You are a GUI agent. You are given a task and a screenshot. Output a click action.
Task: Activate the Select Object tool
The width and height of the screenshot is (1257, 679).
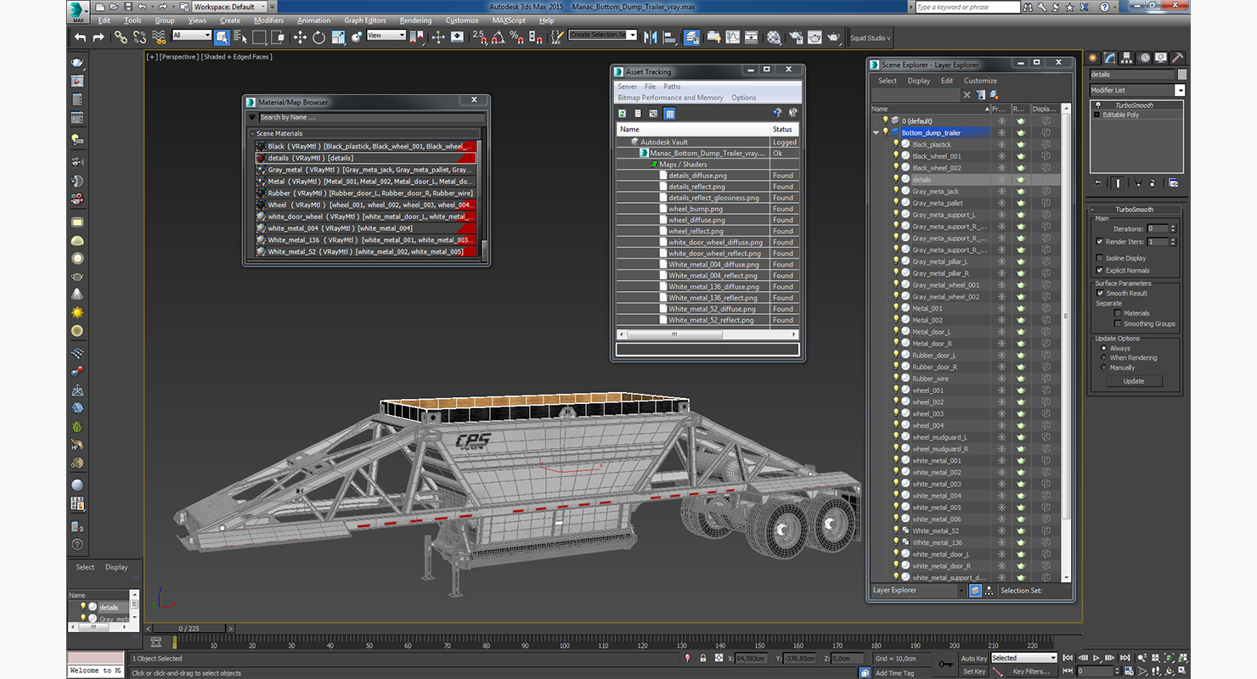coord(222,37)
